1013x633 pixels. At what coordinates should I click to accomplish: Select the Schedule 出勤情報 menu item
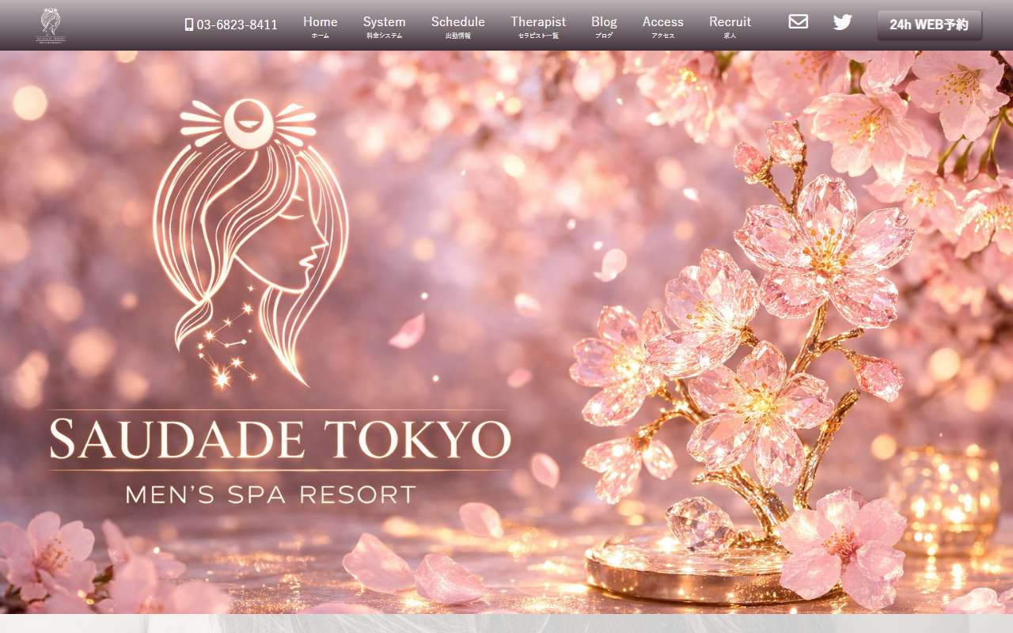(457, 25)
